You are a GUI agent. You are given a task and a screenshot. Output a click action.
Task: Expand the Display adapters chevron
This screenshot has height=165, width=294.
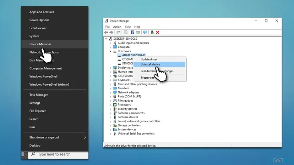[110, 68]
